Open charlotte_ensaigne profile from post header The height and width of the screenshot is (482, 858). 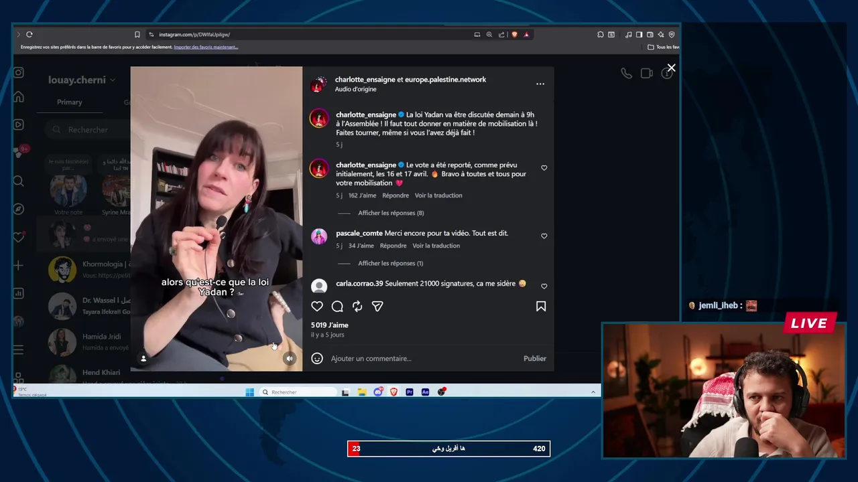click(x=365, y=79)
